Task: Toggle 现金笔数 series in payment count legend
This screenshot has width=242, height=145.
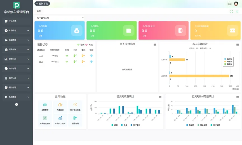Action: (202, 125)
